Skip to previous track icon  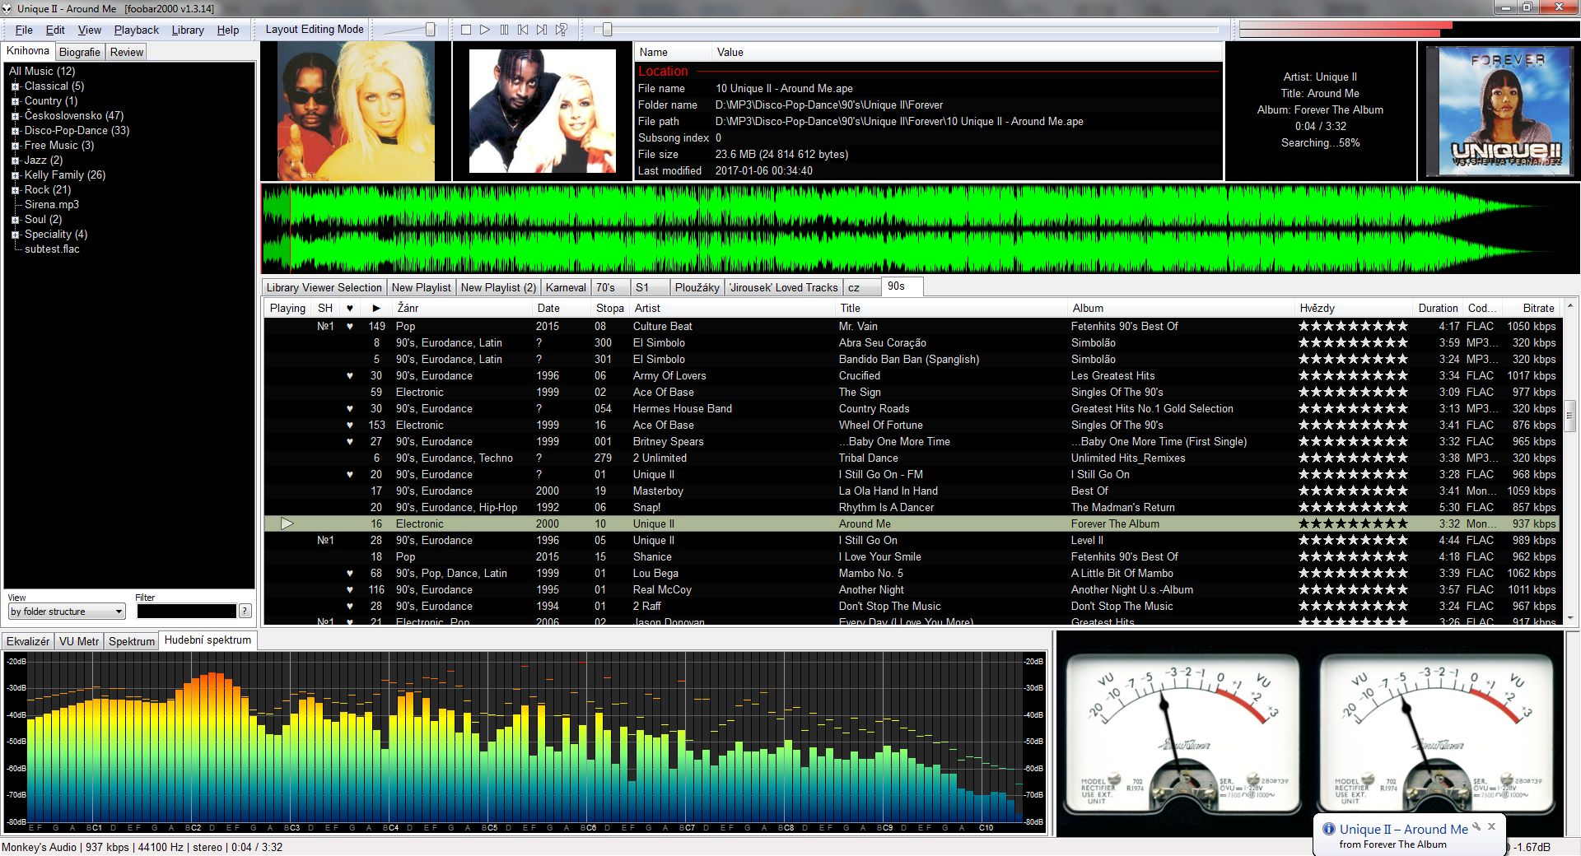pyautogui.click(x=522, y=29)
